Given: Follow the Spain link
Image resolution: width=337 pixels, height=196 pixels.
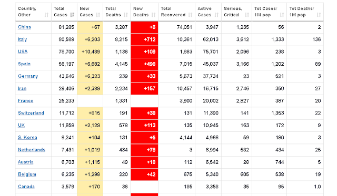Looking at the screenshot, I should pos(24,64).
